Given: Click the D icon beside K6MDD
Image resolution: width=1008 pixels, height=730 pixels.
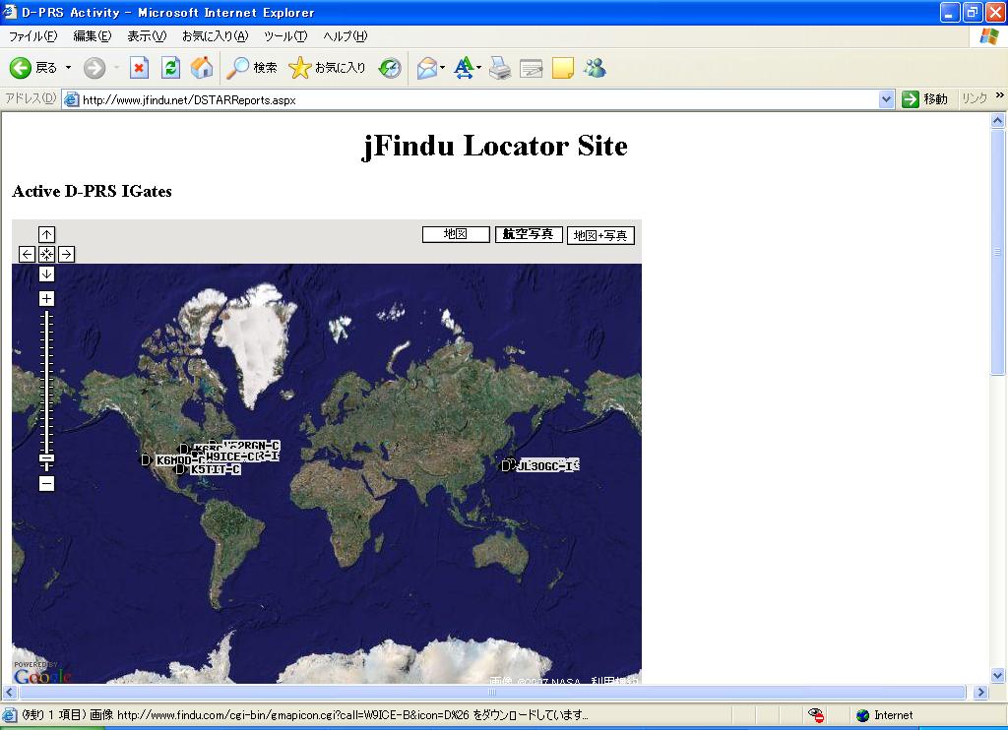Looking at the screenshot, I should click(x=146, y=460).
